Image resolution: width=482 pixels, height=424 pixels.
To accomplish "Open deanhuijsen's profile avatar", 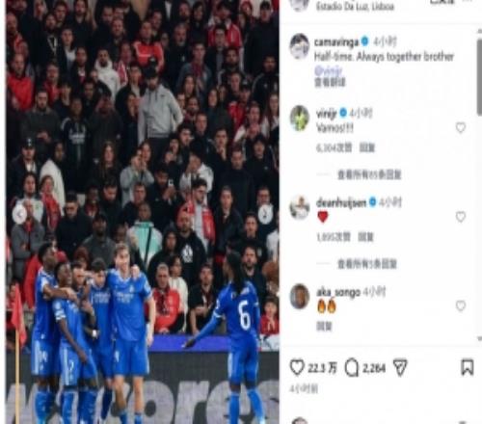I will 300,207.
